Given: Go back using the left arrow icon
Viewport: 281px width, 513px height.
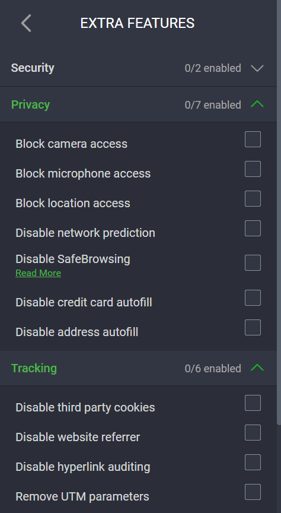Looking at the screenshot, I should 26,23.
